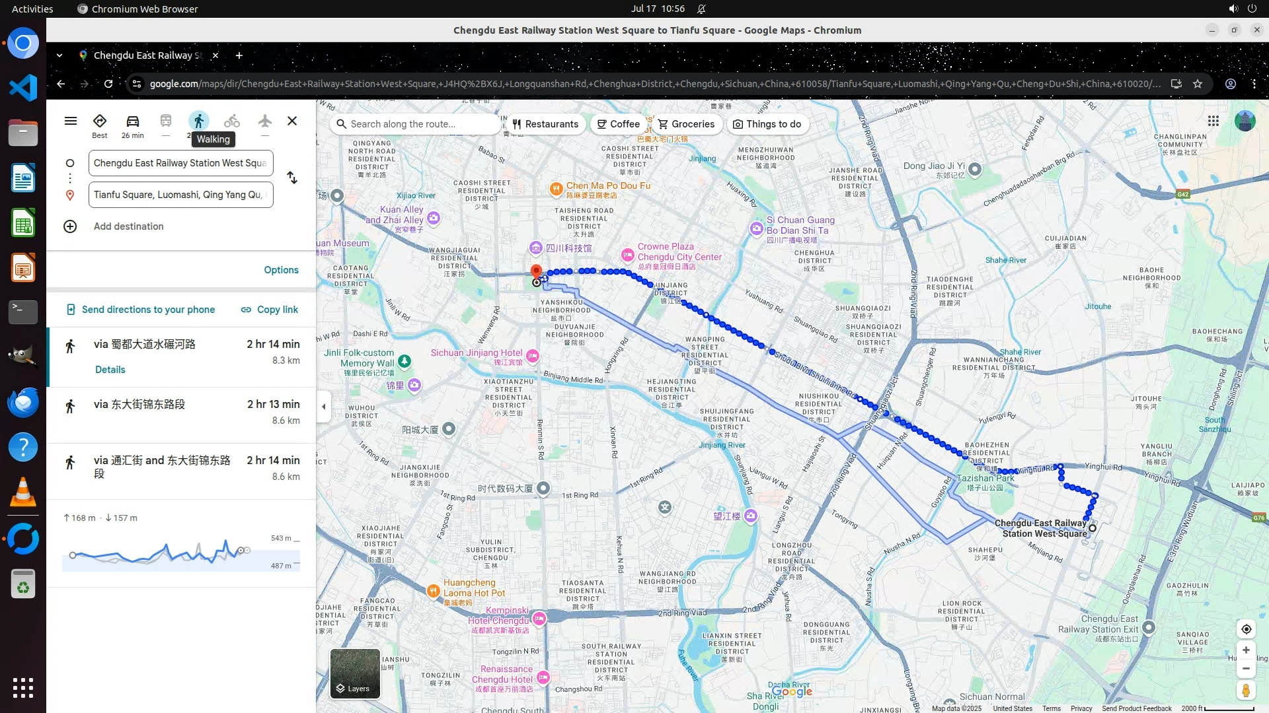The width and height of the screenshot is (1269, 713).
Task: Swap starting point and destination
Action: [292, 178]
